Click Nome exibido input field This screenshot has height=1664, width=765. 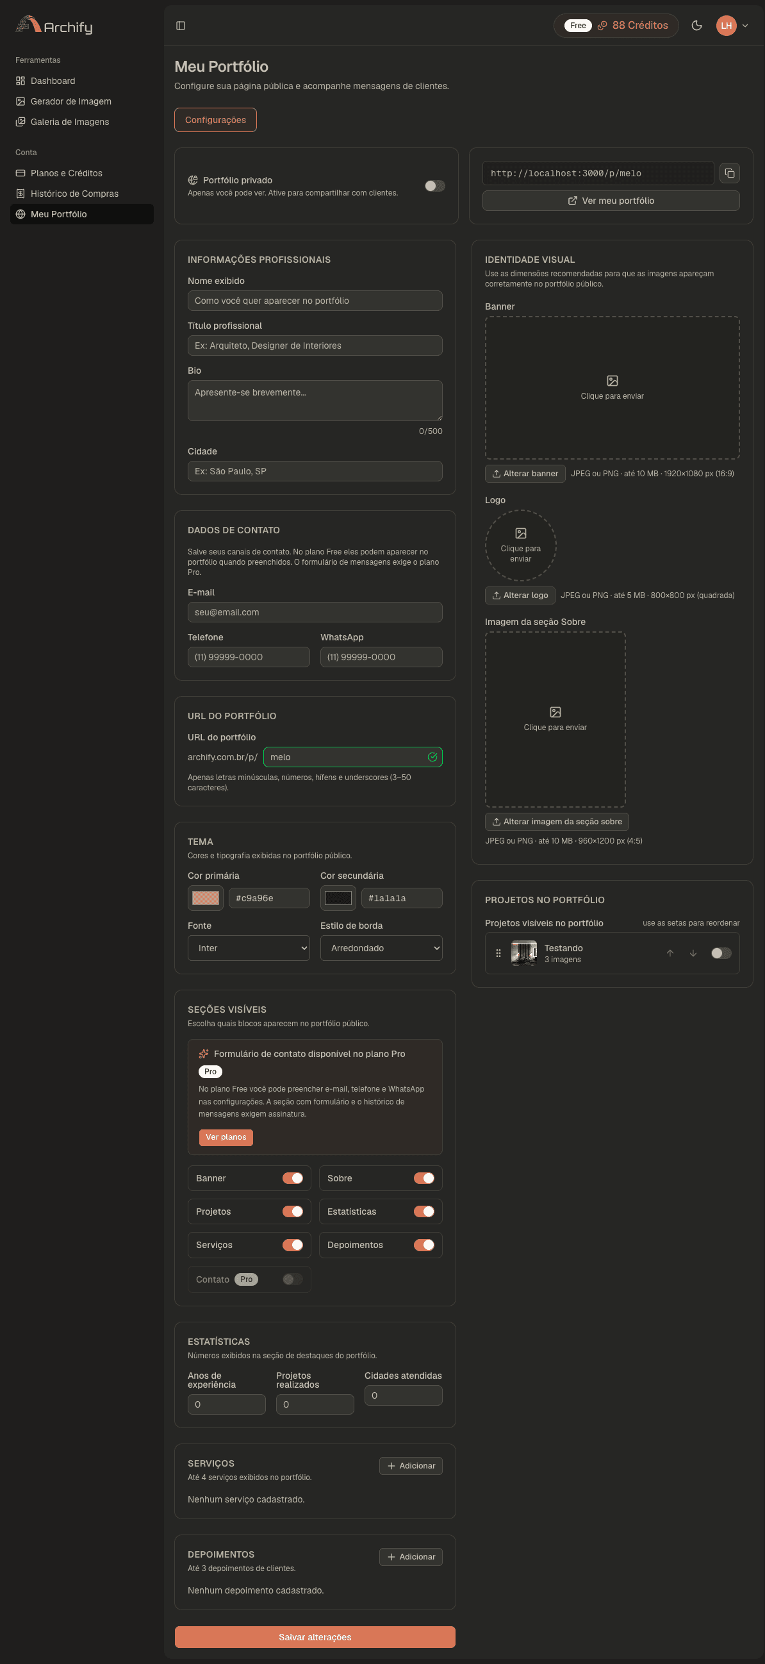(315, 301)
